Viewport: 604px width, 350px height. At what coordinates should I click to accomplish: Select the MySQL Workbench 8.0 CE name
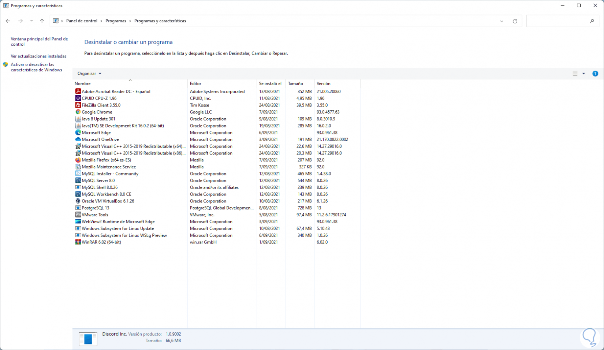[x=107, y=194]
